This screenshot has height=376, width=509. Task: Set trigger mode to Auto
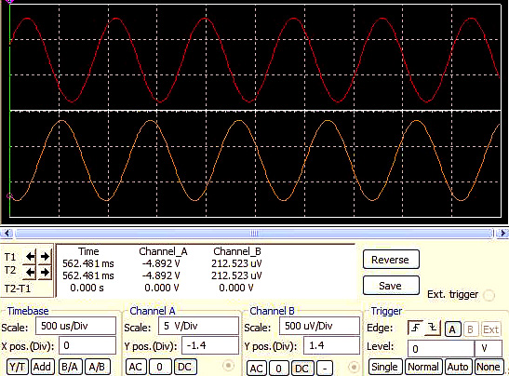click(458, 367)
